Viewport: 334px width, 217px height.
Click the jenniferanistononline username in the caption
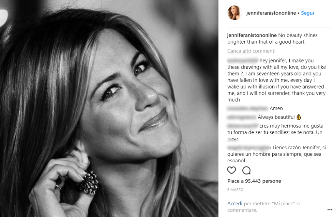coord(252,35)
